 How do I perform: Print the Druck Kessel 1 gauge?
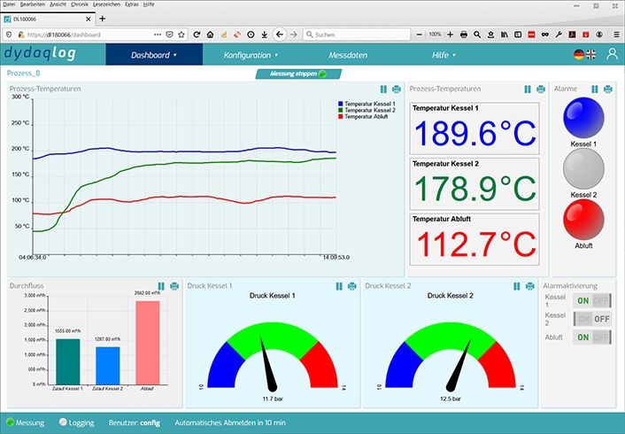pyautogui.click(x=351, y=286)
